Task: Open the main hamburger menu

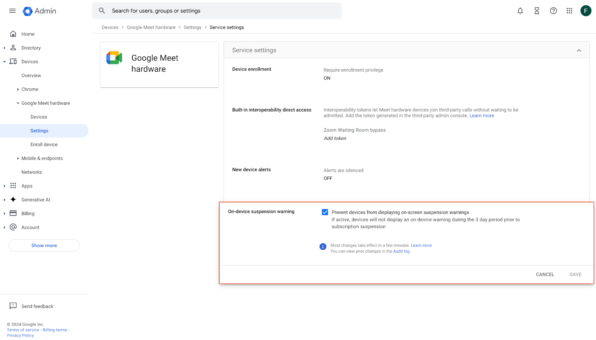Action: (12, 11)
